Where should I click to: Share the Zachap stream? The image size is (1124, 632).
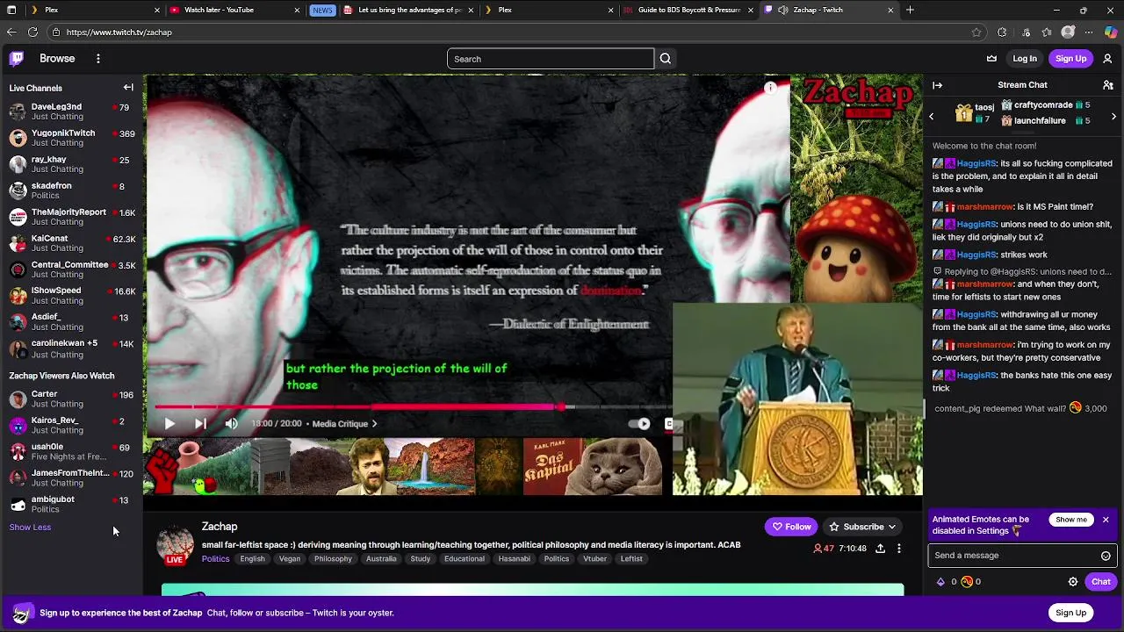880,549
